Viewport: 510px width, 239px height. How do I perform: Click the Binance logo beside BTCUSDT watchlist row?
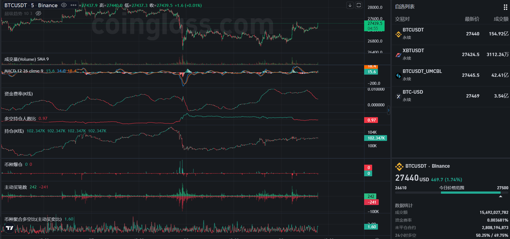[398, 34]
